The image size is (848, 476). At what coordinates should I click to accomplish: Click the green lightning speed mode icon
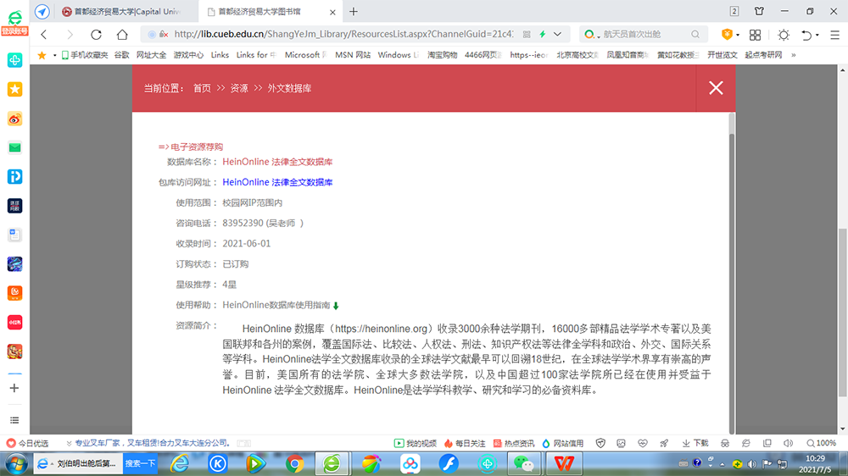tap(543, 34)
